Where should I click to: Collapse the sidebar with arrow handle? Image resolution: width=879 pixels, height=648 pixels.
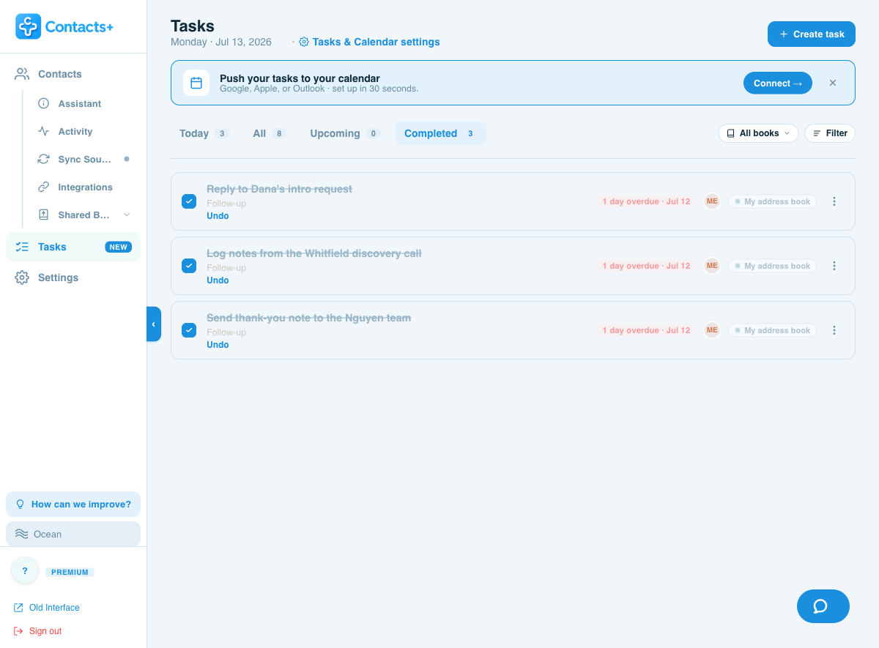pos(154,324)
